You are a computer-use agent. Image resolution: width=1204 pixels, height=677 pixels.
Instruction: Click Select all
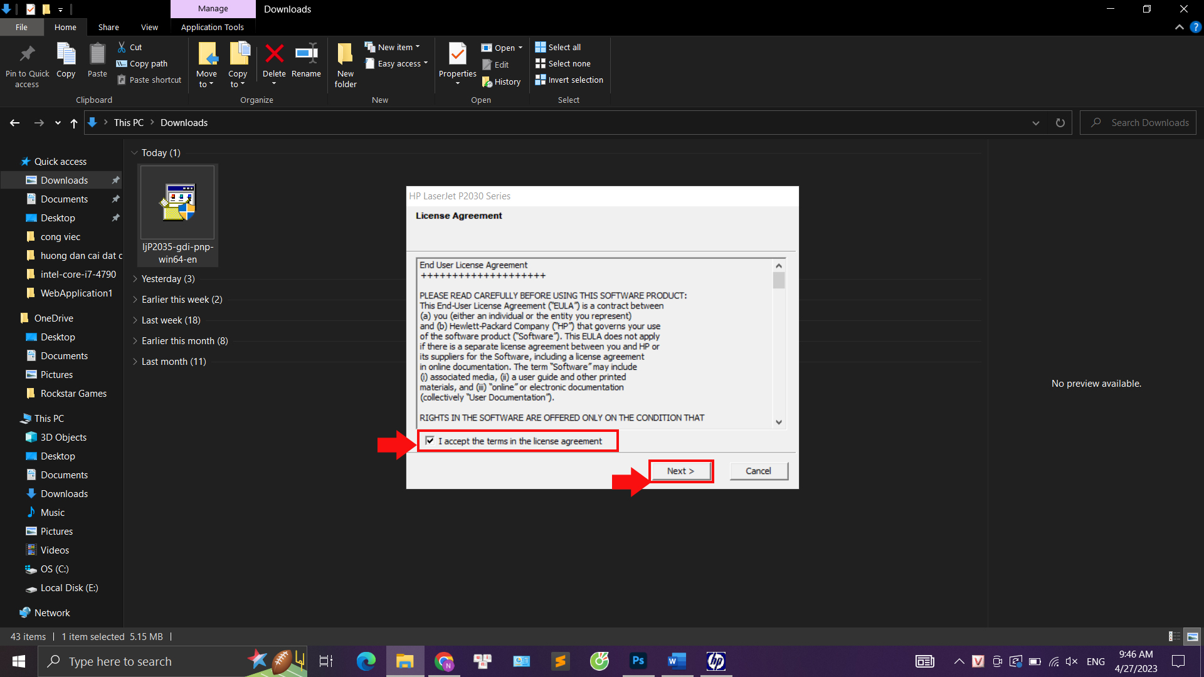coord(558,47)
